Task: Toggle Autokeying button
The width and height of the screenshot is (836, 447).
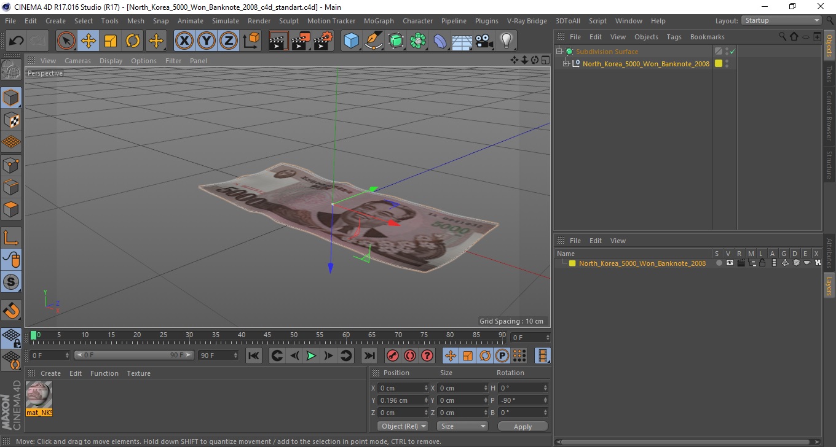Action: [410, 356]
